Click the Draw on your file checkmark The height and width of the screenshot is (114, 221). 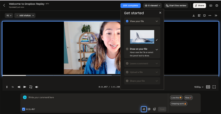pos(127,49)
